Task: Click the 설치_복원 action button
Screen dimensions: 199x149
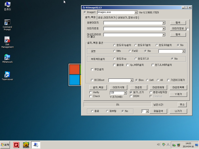Action: 98,88
